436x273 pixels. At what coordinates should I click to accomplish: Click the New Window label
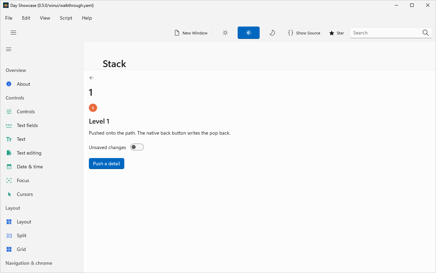195,33
